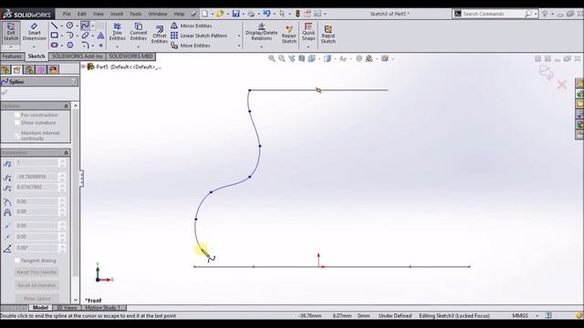This screenshot has width=584, height=328.
Task: Select the sketch Point tool
Action: pyautogui.click(x=100, y=46)
